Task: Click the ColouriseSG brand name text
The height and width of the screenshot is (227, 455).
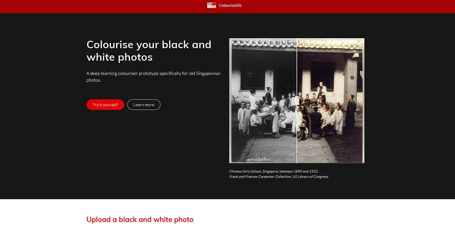Action: tap(230, 5)
